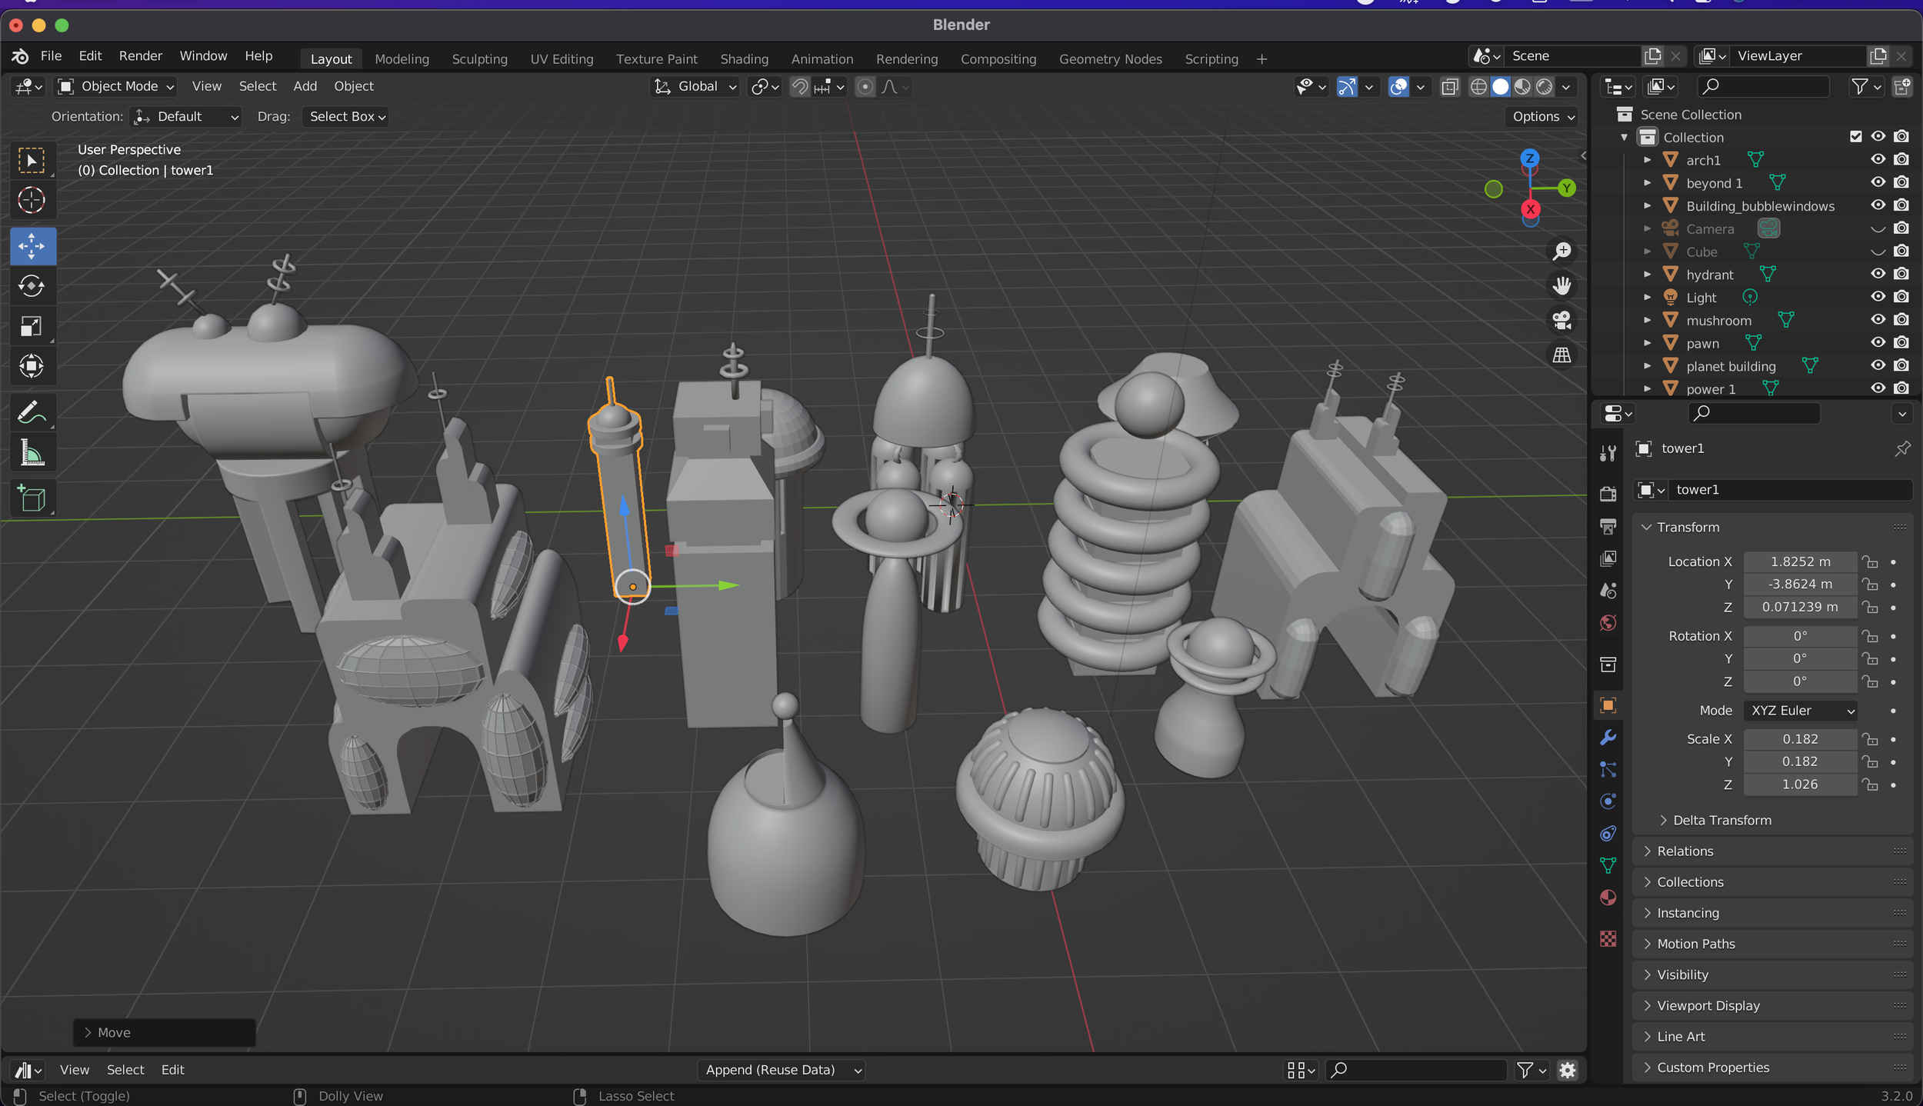The image size is (1923, 1106).
Task: Open the Modifier properties wrench tab
Action: click(1608, 738)
